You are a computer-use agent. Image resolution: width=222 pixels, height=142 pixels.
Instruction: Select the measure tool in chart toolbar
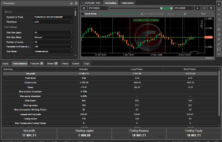pos(219,19)
